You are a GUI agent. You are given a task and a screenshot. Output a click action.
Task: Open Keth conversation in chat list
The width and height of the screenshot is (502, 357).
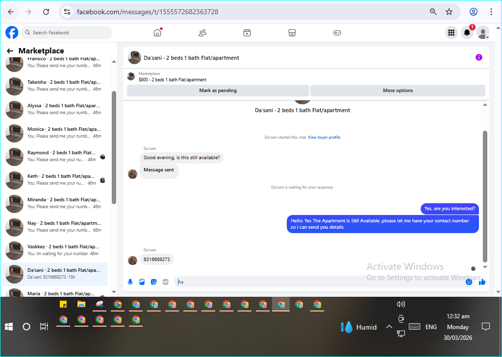56,179
